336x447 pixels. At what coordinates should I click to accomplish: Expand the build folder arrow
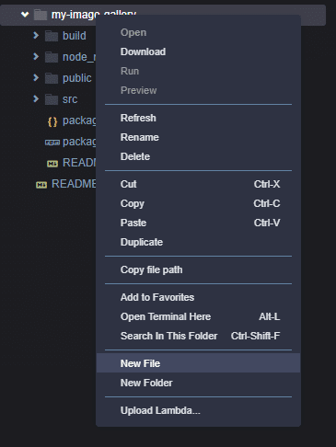[36, 35]
